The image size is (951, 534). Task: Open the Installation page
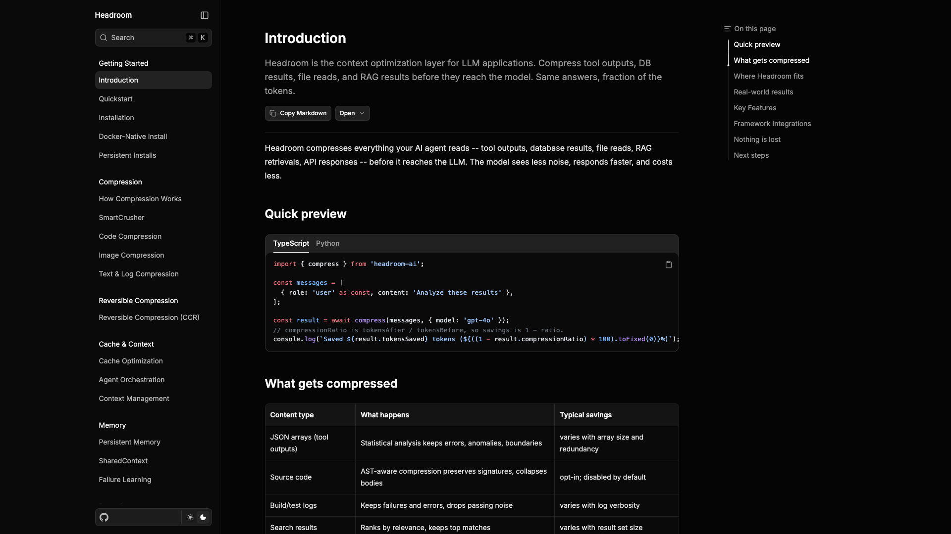(x=154, y=118)
